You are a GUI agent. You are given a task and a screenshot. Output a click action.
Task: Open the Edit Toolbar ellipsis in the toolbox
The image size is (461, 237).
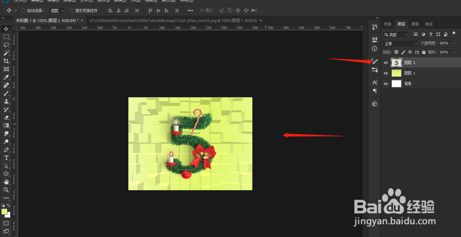click(x=6, y=198)
